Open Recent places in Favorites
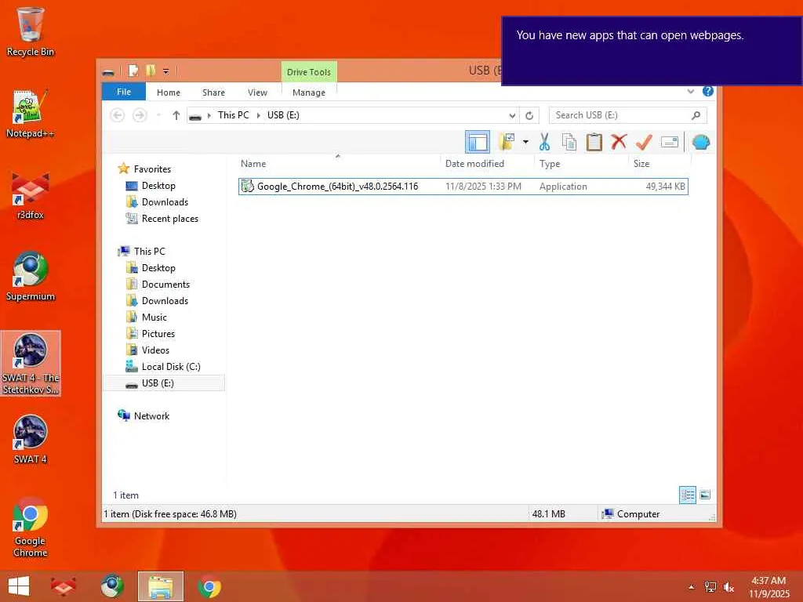Image resolution: width=803 pixels, height=602 pixels. pyautogui.click(x=169, y=219)
